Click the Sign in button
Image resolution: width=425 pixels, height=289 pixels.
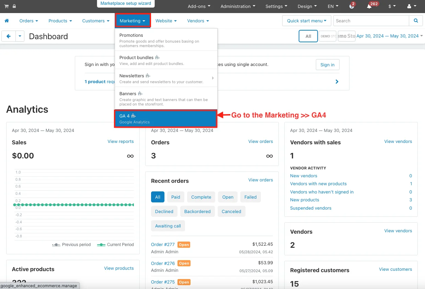click(327, 65)
